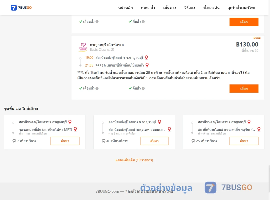Viewport: 270px width, 200px height.
Task: Open the ค้นหาตั๋ว menu item
Action: click(148, 7)
